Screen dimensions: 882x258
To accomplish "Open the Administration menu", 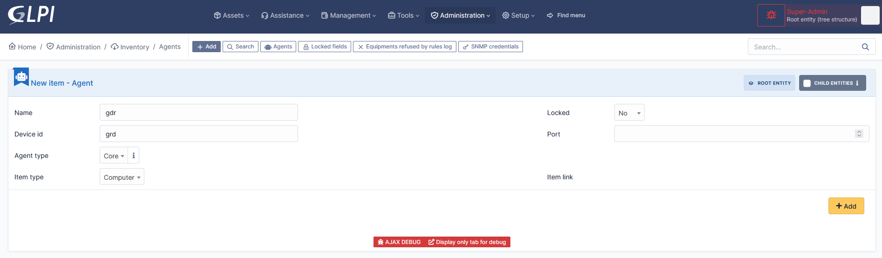I will 460,15.
